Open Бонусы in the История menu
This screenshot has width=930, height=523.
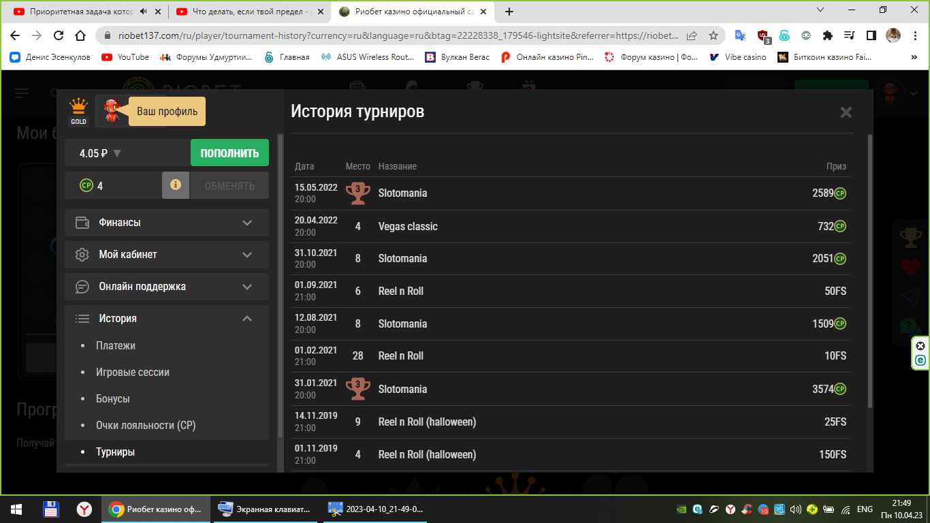pyautogui.click(x=113, y=399)
